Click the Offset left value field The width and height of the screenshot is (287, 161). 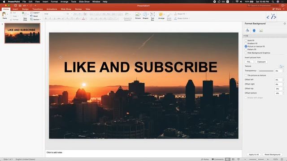(278, 80)
